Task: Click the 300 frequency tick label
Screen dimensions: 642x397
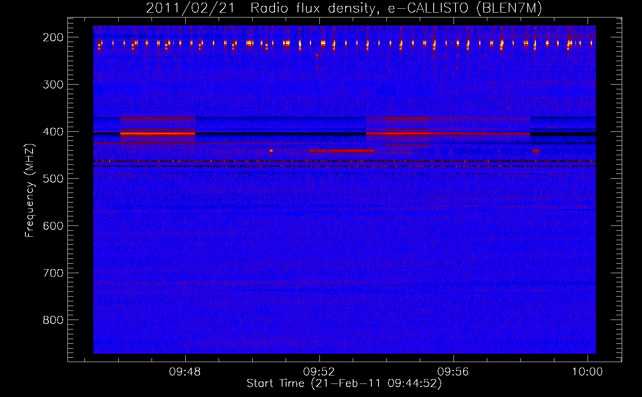Action: coord(53,85)
